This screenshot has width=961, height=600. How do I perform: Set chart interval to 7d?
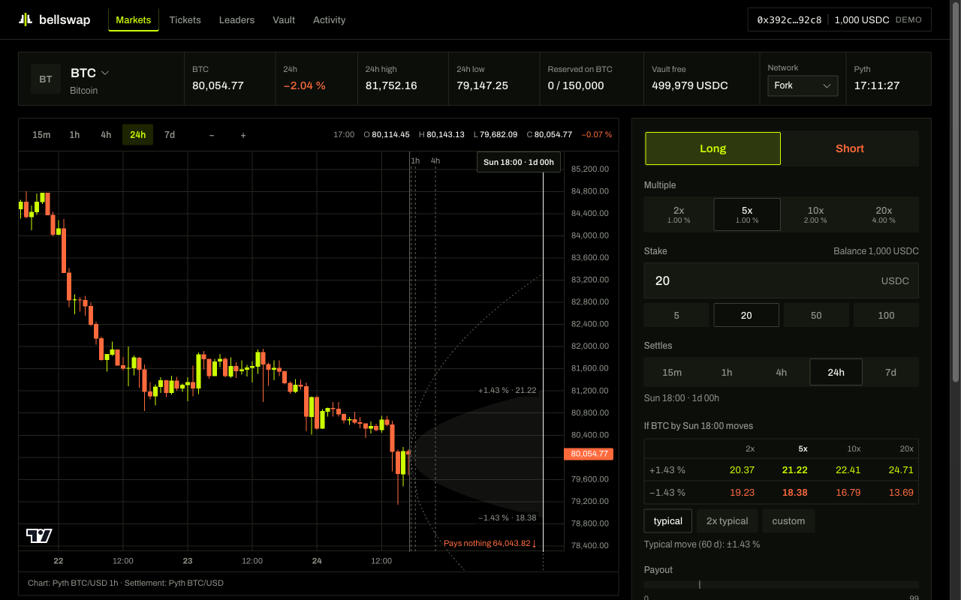(170, 135)
